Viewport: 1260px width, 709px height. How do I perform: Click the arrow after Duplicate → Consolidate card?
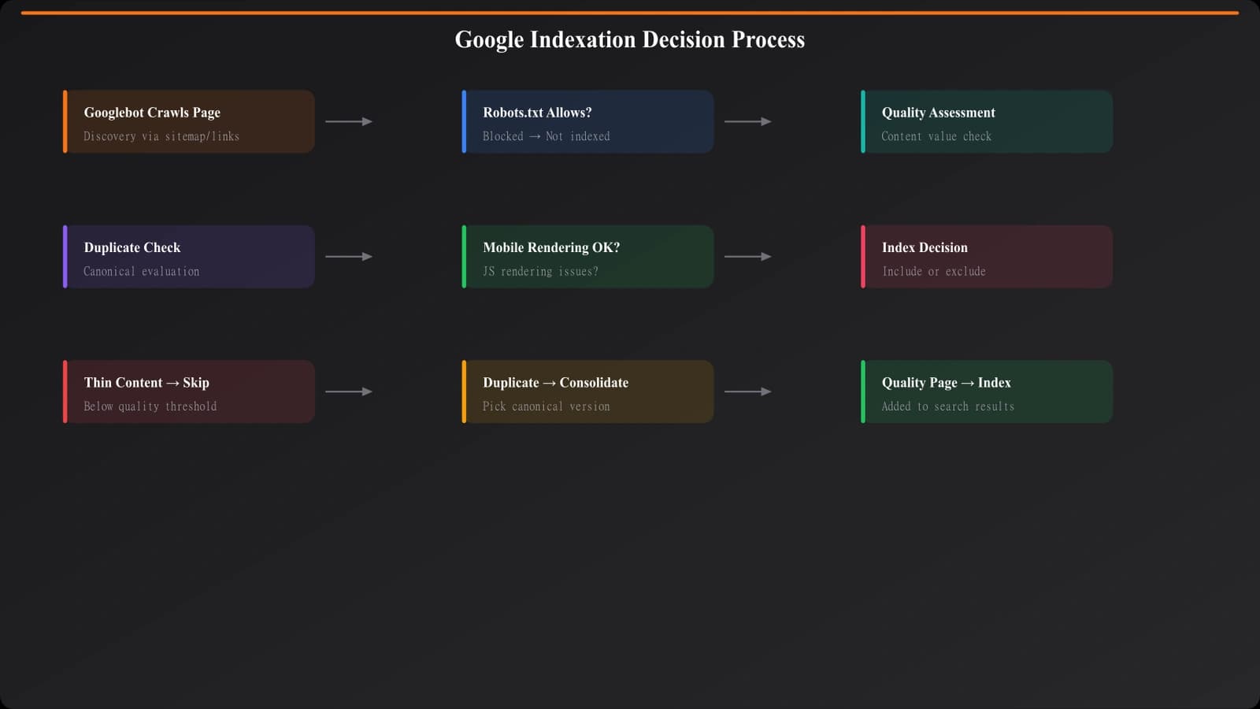tap(749, 391)
